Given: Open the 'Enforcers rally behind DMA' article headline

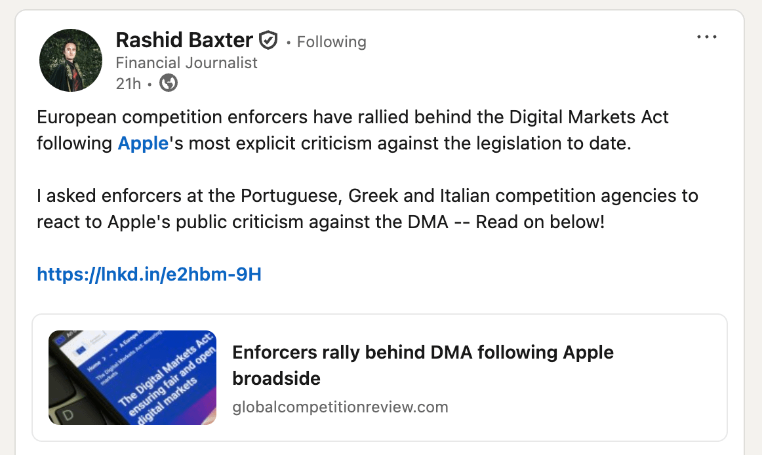Looking at the screenshot, I should [423, 353].
